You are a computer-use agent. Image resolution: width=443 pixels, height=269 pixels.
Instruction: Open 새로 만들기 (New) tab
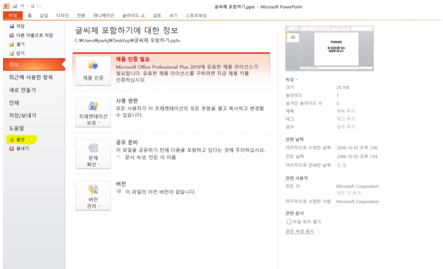[x=22, y=90]
